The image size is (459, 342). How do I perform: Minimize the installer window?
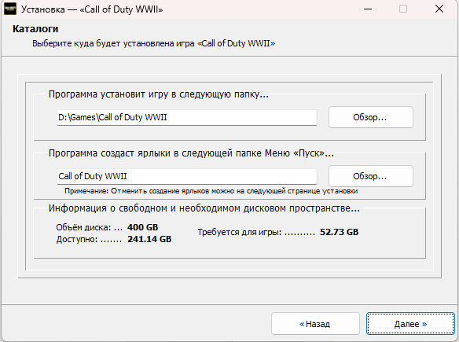tap(368, 9)
